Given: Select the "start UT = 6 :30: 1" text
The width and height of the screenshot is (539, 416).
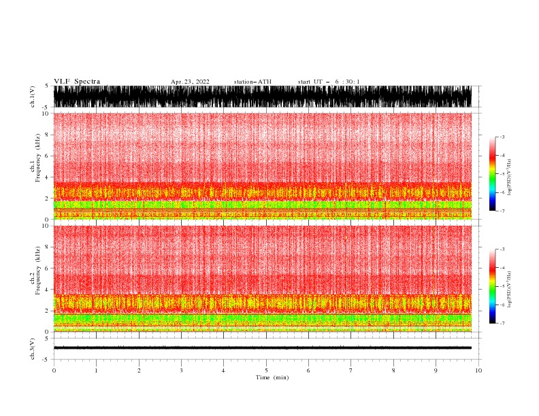Looking at the screenshot, I should tap(329, 82).
